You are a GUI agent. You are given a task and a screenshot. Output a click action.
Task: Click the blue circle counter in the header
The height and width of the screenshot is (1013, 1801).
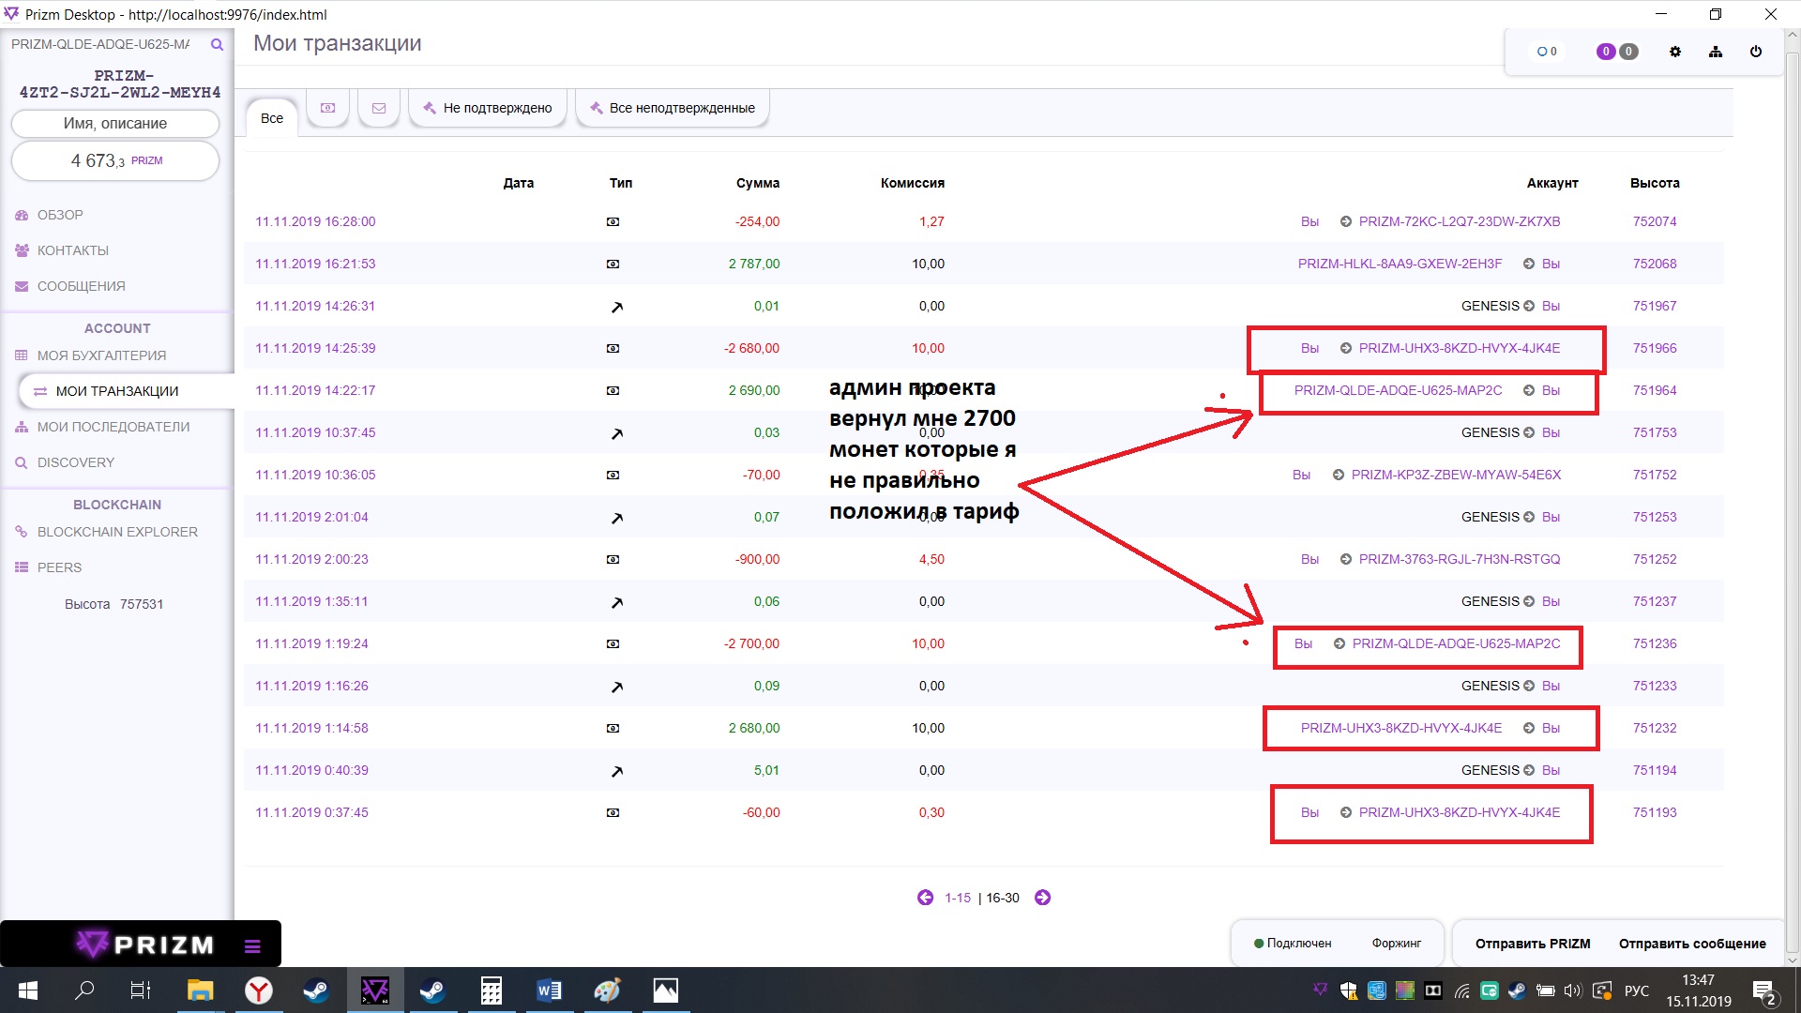1547,52
